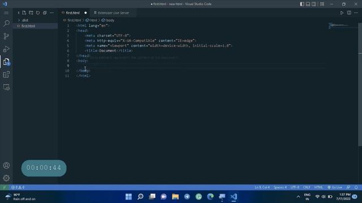Open weather widget showing 90°F
Image resolution: width=362 pixels, height=203 pixels.
pyautogui.click(x=21, y=197)
